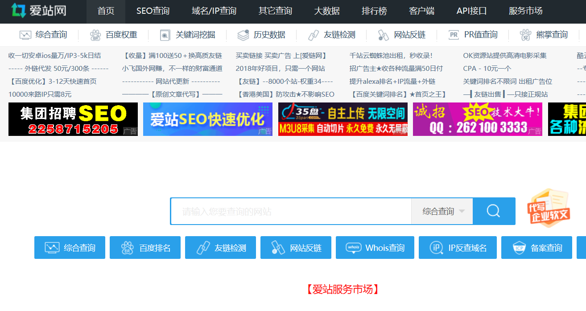Click the blue 百度排名 shortcut button
Screen dimensions: 586x311
[145, 247]
